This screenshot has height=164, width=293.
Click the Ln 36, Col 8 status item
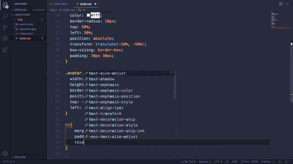[x=188, y=162]
